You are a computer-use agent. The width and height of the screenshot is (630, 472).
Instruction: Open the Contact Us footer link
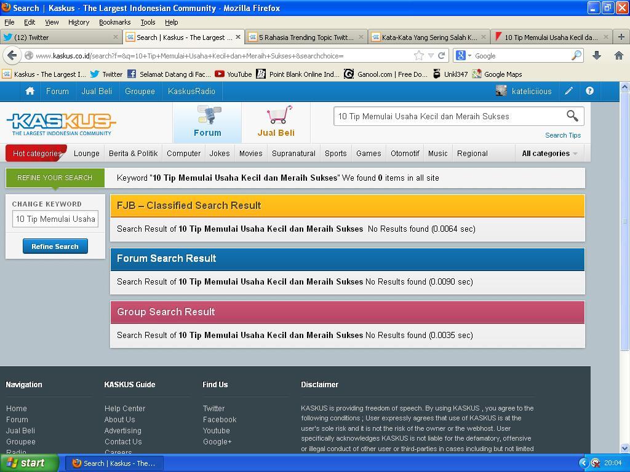click(123, 441)
